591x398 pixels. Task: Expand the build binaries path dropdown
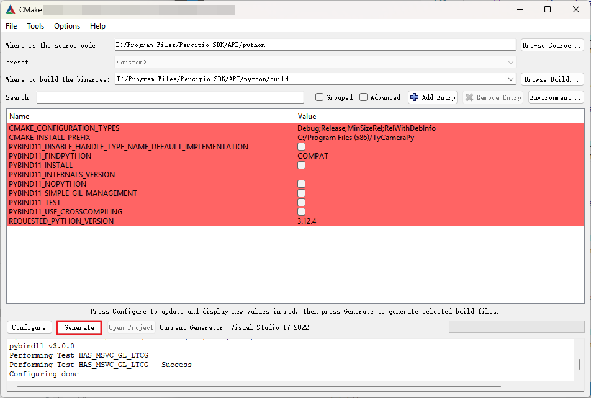tap(511, 79)
